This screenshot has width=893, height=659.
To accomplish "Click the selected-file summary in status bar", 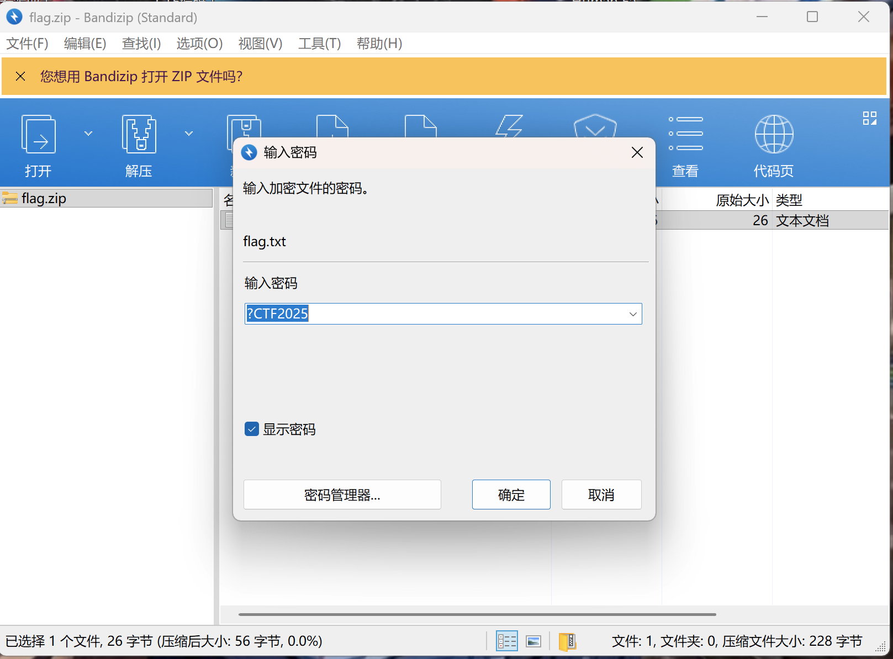I will [164, 641].
